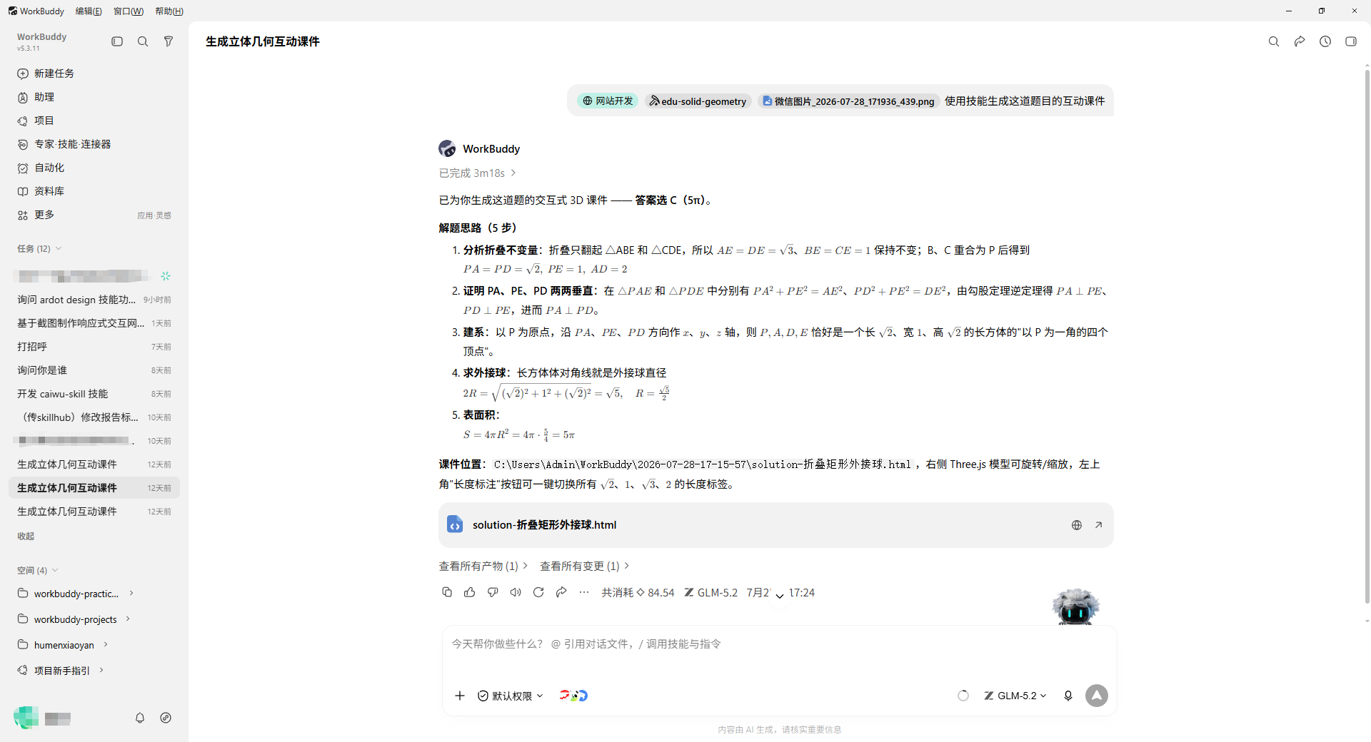Viewport: 1371px width, 742px height.
Task: Search the conversation with top-right magnifier
Action: [1273, 41]
